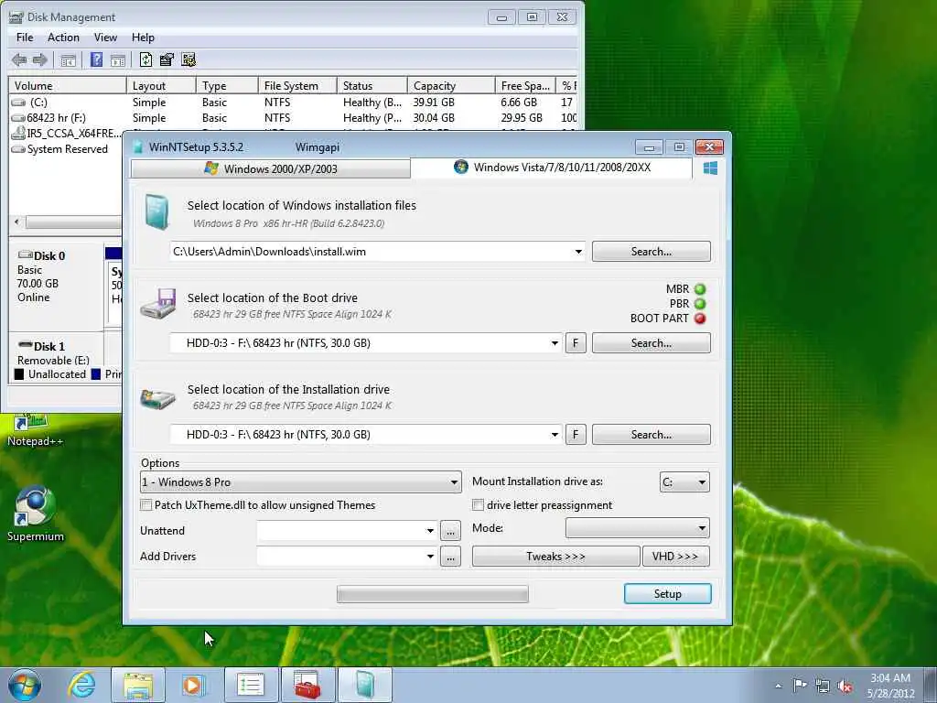Open the Tweaks >>> panel
The width and height of the screenshot is (937, 703).
pos(555,557)
